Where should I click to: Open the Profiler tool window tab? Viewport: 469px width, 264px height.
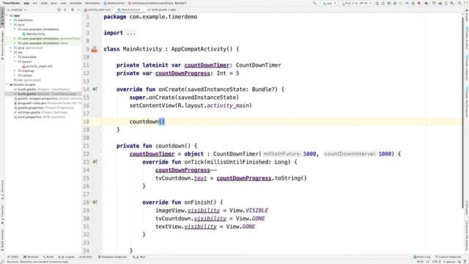(86, 257)
